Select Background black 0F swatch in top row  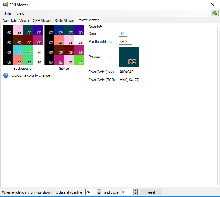8,30
